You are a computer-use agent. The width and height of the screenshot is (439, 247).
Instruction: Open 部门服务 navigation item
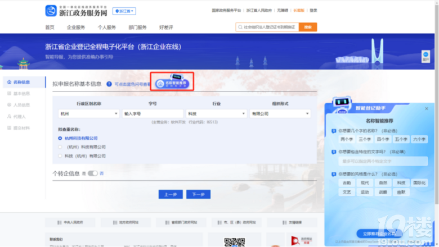pyautogui.click(x=137, y=28)
